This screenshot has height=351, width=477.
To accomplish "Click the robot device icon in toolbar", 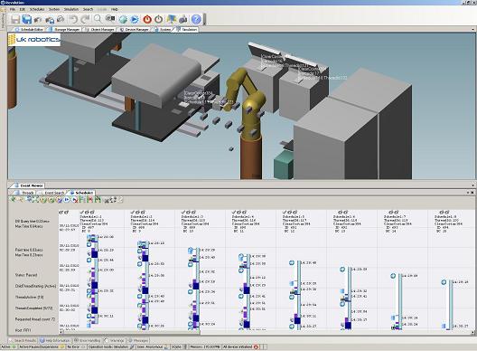I will (x=183, y=20).
